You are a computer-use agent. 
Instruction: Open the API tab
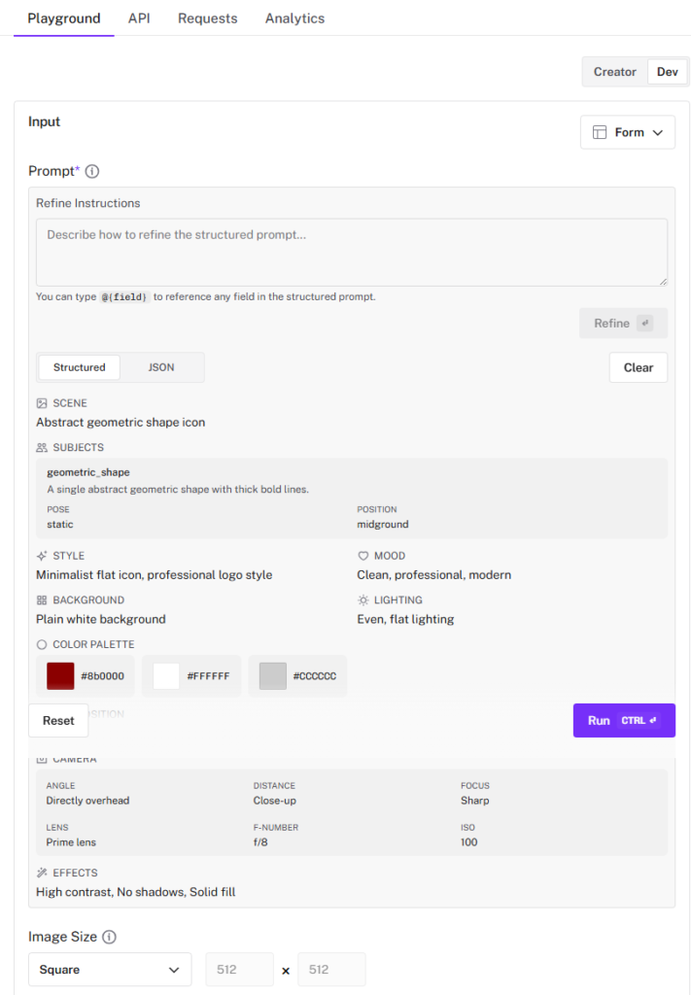[x=139, y=18]
